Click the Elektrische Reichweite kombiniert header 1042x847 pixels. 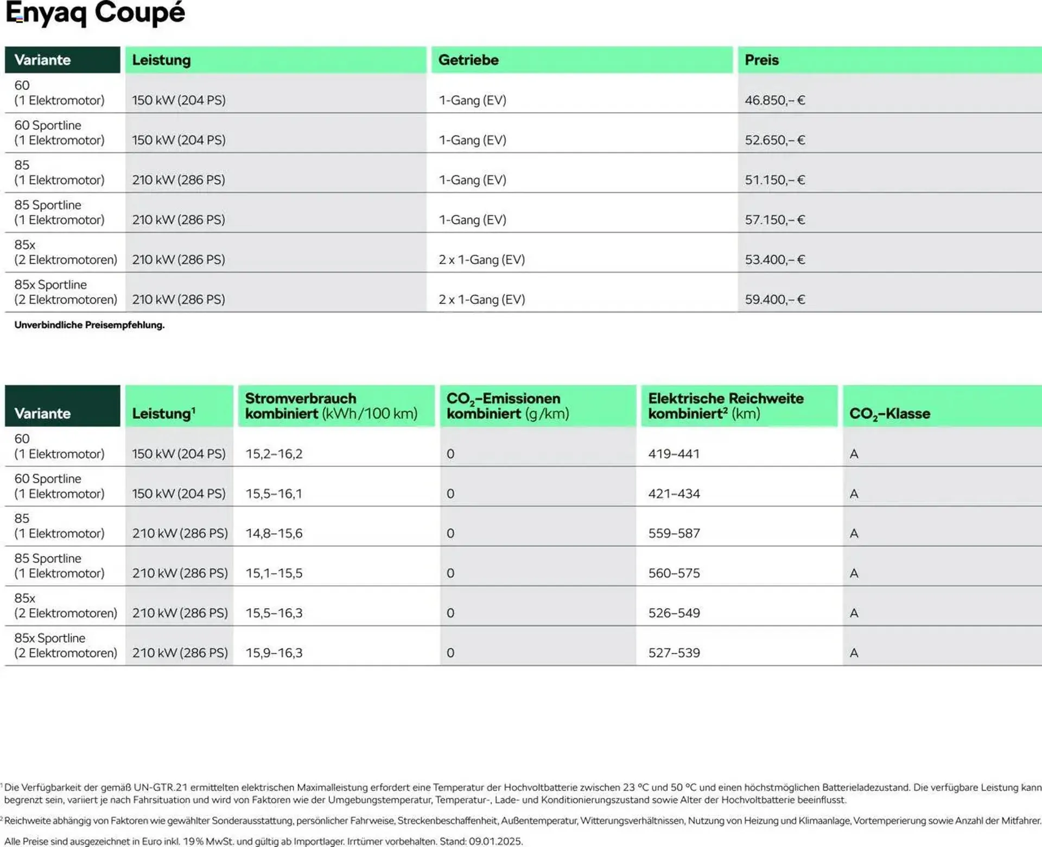pos(725,406)
